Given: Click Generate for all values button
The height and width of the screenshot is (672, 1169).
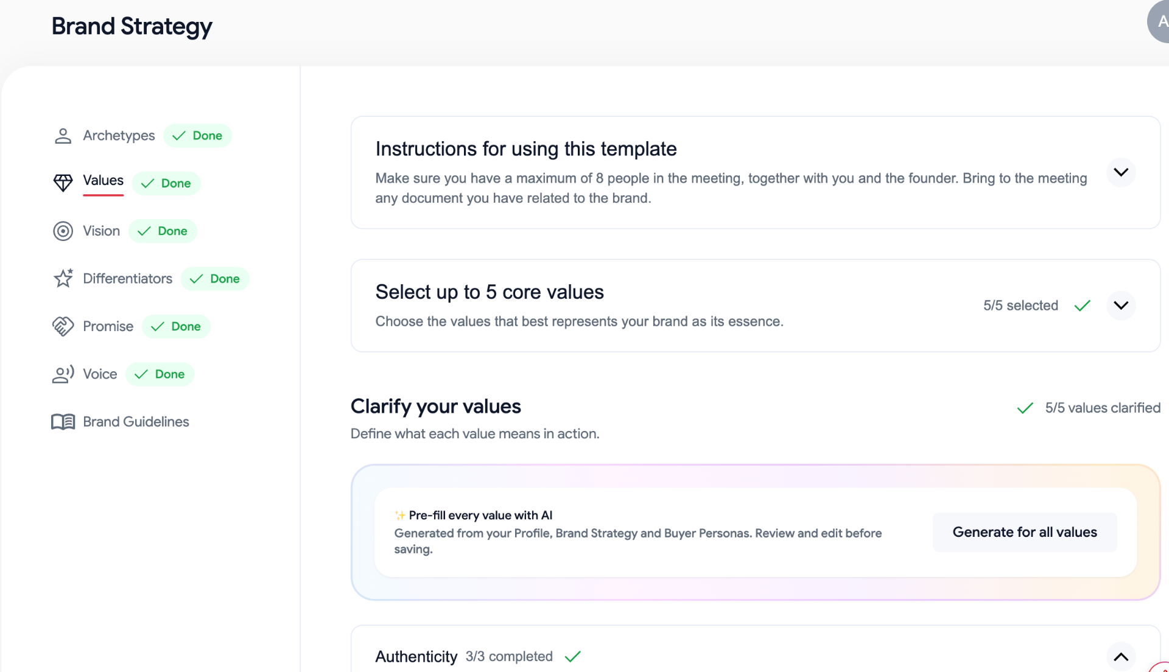Looking at the screenshot, I should click(1025, 532).
